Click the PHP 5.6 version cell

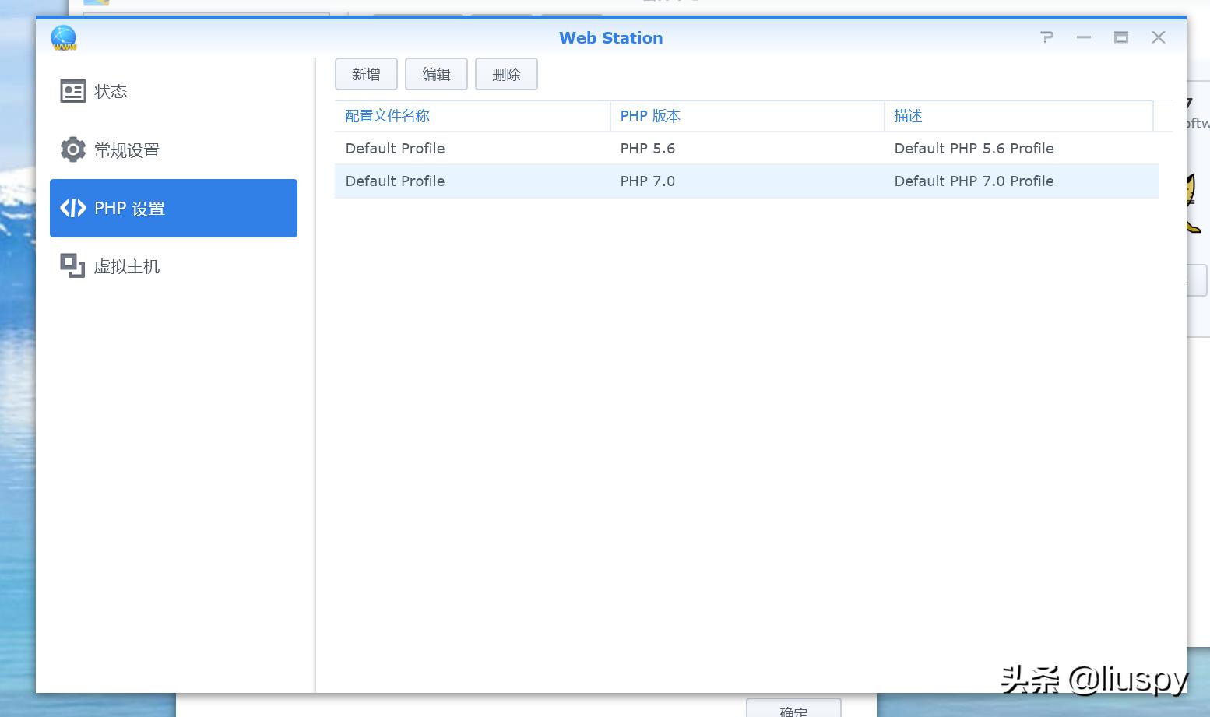[x=647, y=148]
